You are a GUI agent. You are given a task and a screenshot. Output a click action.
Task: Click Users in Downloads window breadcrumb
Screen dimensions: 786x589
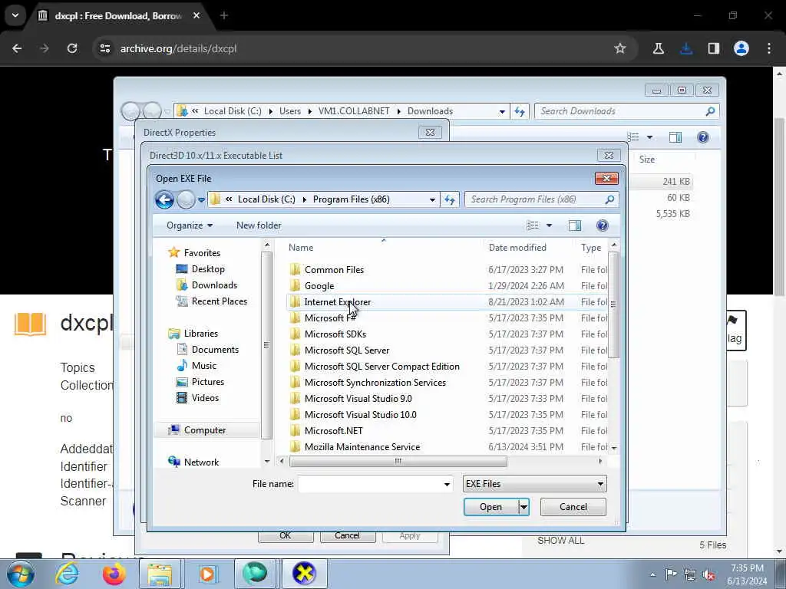(x=289, y=111)
